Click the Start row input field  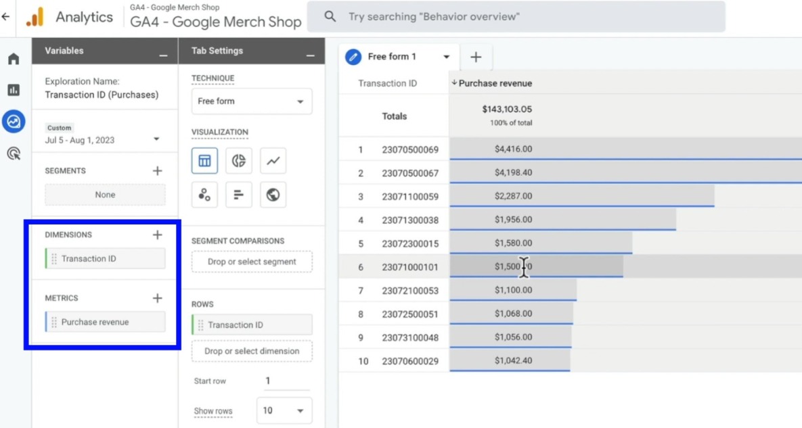(x=286, y=381)
